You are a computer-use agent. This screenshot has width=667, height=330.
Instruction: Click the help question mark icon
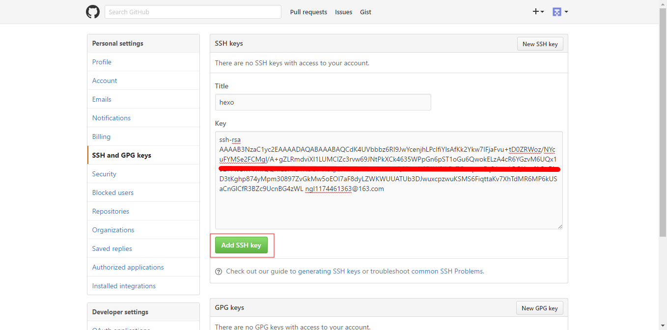click(219, 271)
